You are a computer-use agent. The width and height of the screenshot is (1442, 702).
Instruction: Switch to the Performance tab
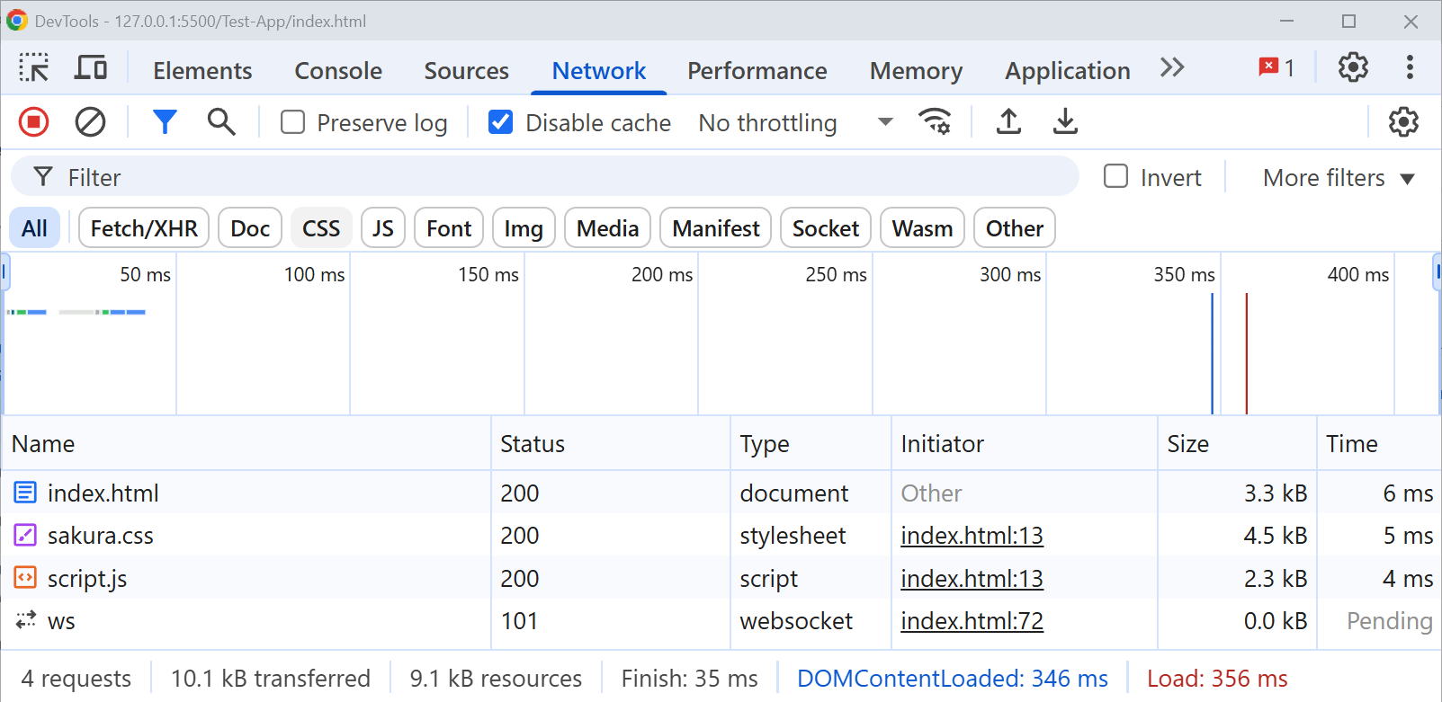(757, 71)
